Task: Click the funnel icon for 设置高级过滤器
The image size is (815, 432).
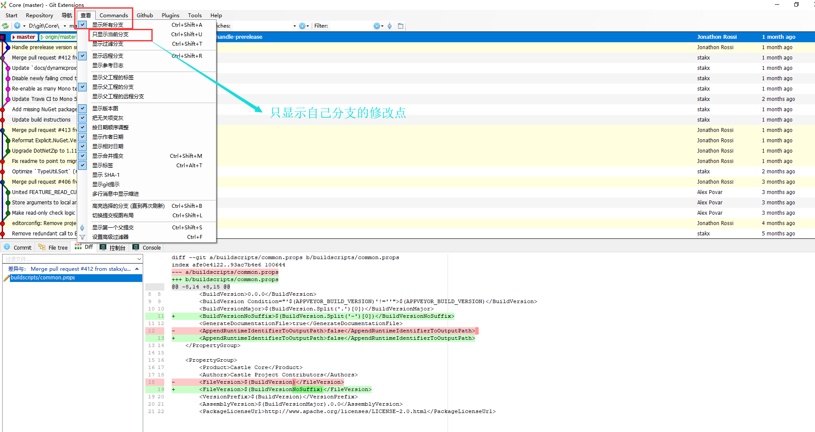Action: (82, 237)
